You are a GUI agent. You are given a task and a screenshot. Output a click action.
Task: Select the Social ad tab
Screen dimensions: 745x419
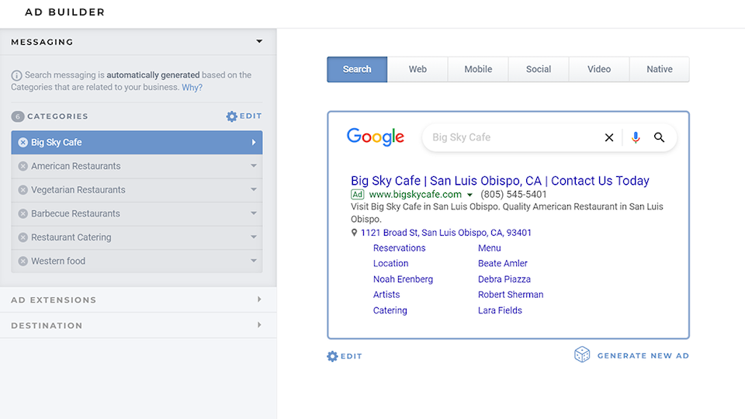click(x=539, y=69)
